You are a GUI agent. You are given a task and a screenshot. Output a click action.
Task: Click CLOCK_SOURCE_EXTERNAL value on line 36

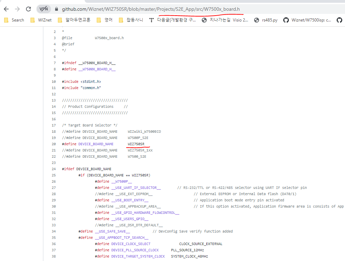tap(201, 244)
